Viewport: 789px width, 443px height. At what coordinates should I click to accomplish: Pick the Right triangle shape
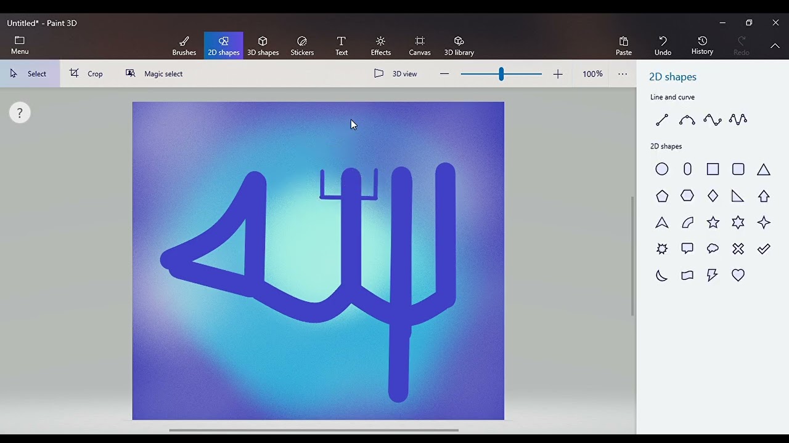738,196
